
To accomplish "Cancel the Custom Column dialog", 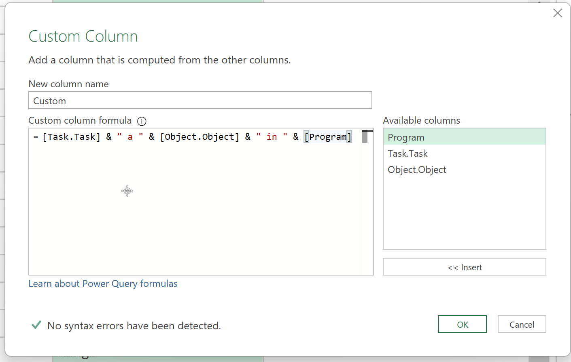I will [522, 324].
